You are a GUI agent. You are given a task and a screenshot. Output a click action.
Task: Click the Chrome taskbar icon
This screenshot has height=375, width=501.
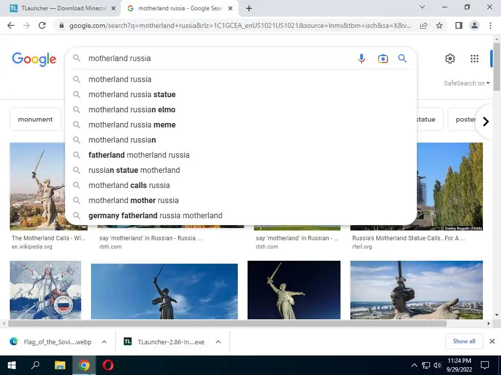[x=84, y=365]
